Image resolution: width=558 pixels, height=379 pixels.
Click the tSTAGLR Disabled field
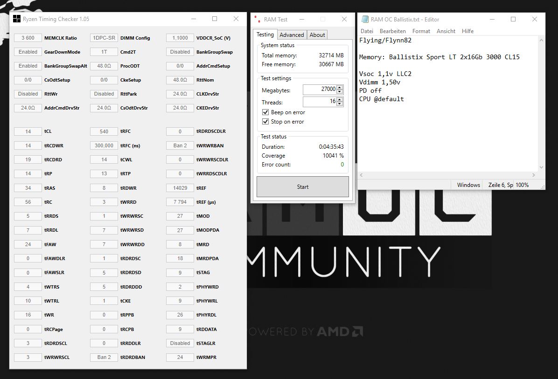[x=180, y=343]
